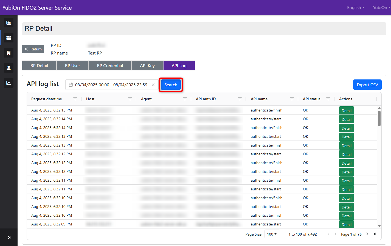The height and width of the screenshot is (246, 391).
Task: Open Detail for the 6:32:15 PM log
Action: (347, 110)
